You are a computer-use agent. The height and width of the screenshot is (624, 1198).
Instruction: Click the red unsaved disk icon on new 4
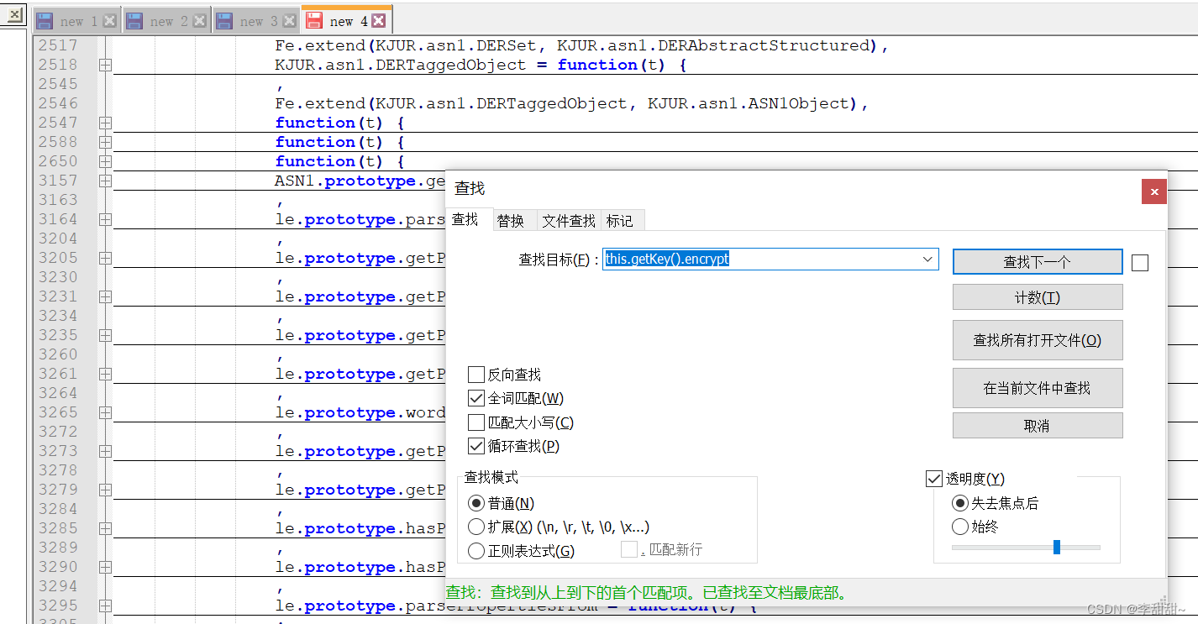(314, 21)
